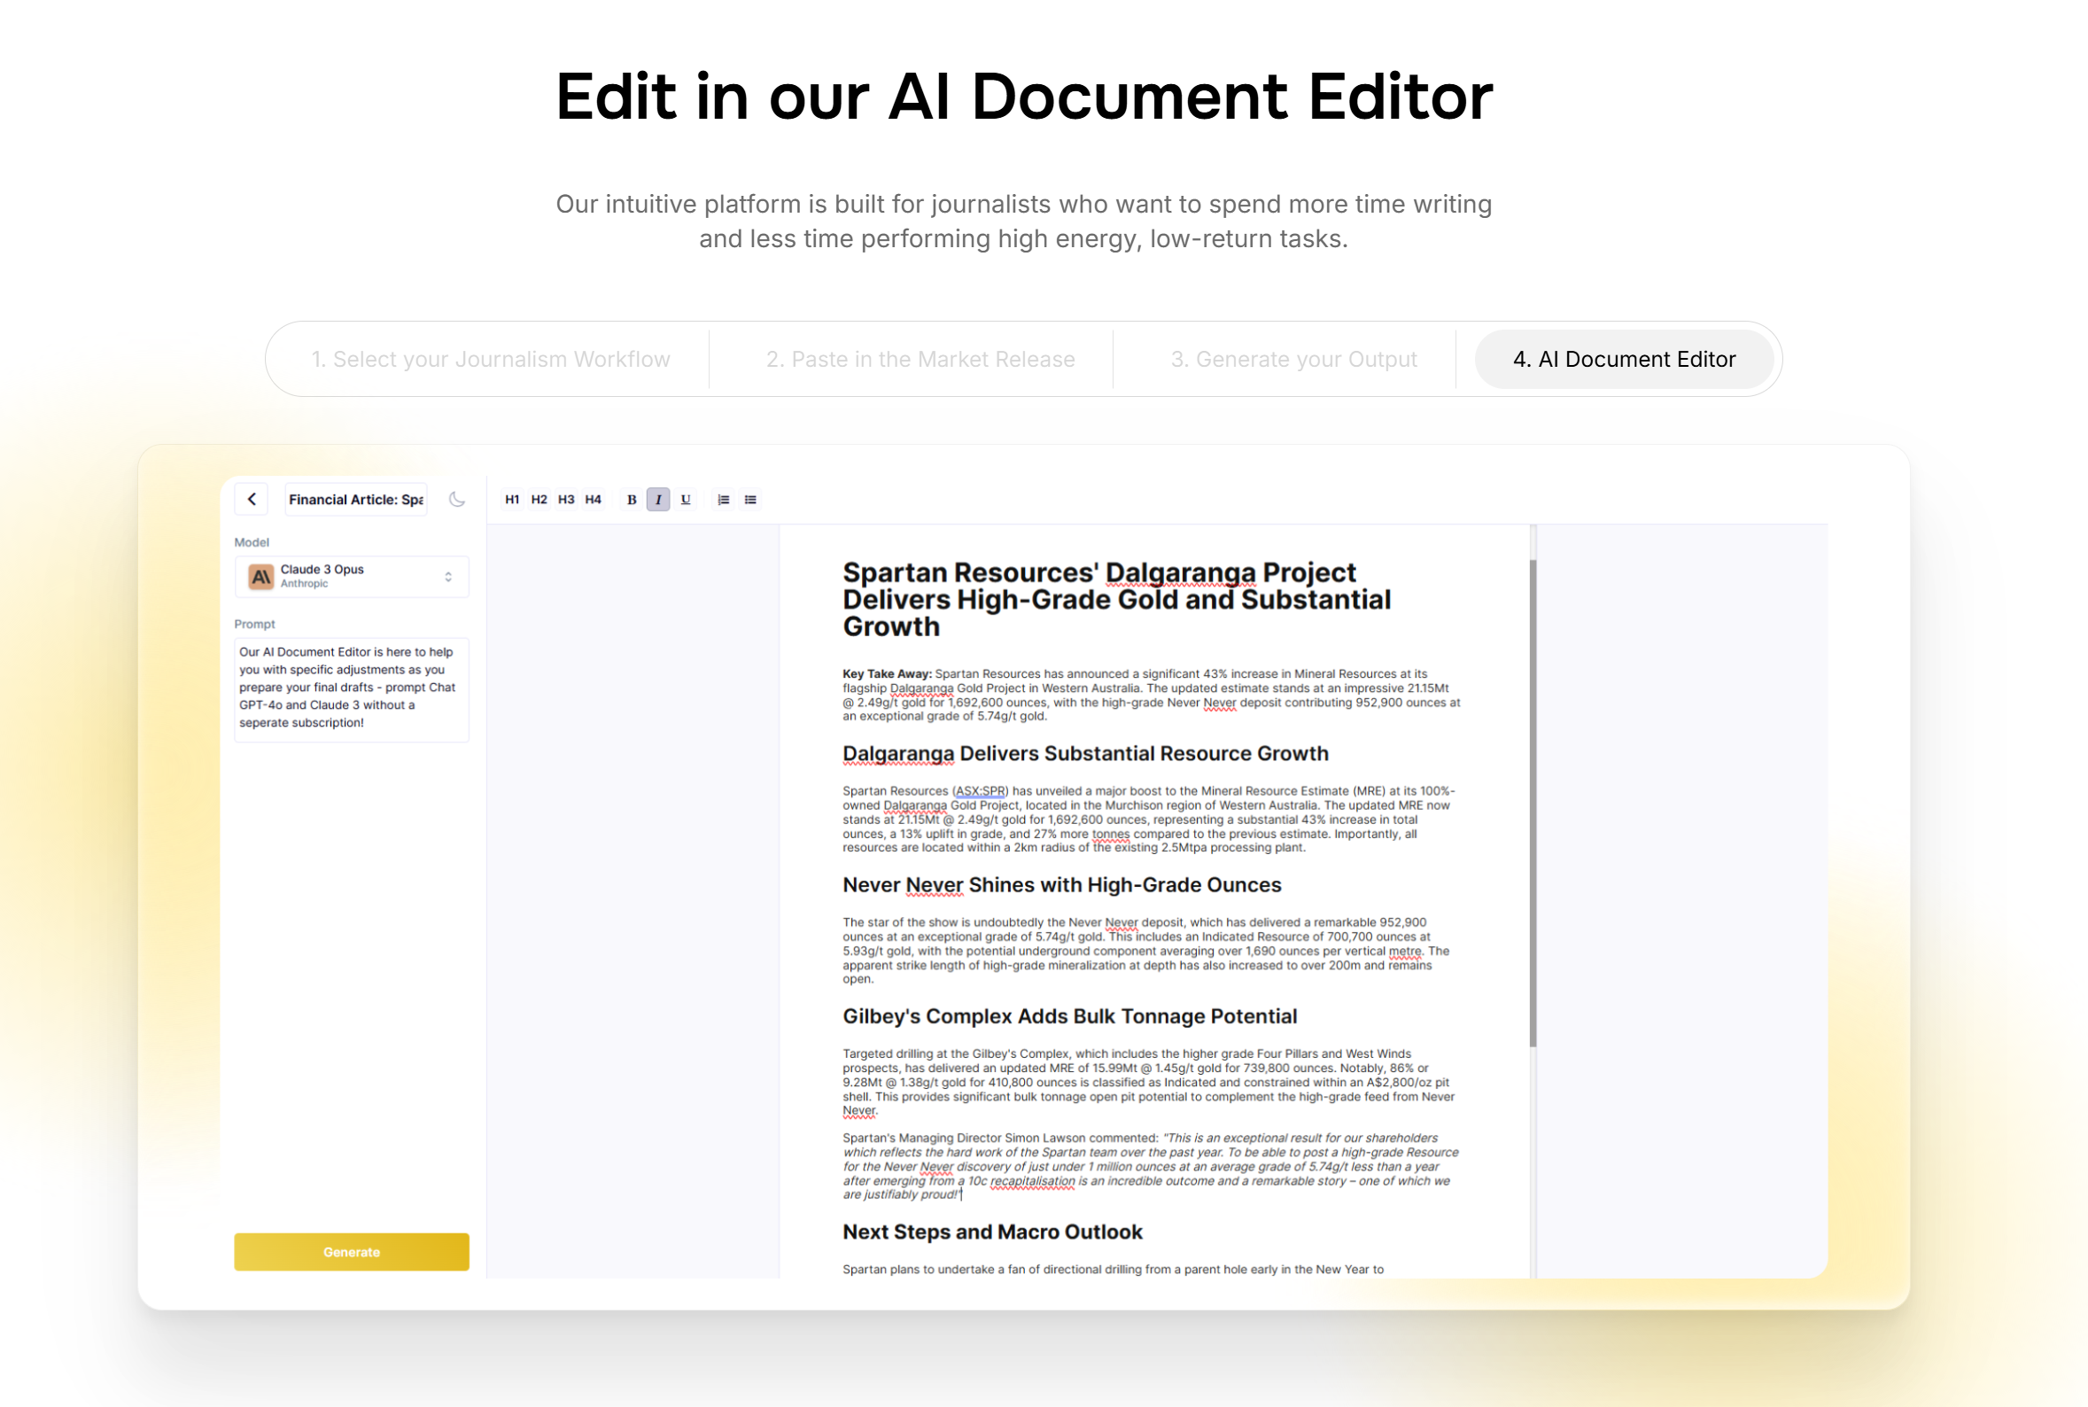2088x1407 pixels.
Task: Apply H1 heading format
Action: tap(512, 500)
